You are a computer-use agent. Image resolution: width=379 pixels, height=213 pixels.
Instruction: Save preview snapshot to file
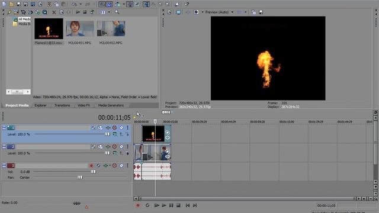[x=261, y=12]
